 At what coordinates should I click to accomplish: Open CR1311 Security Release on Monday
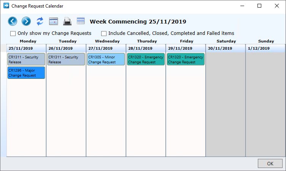26,59
